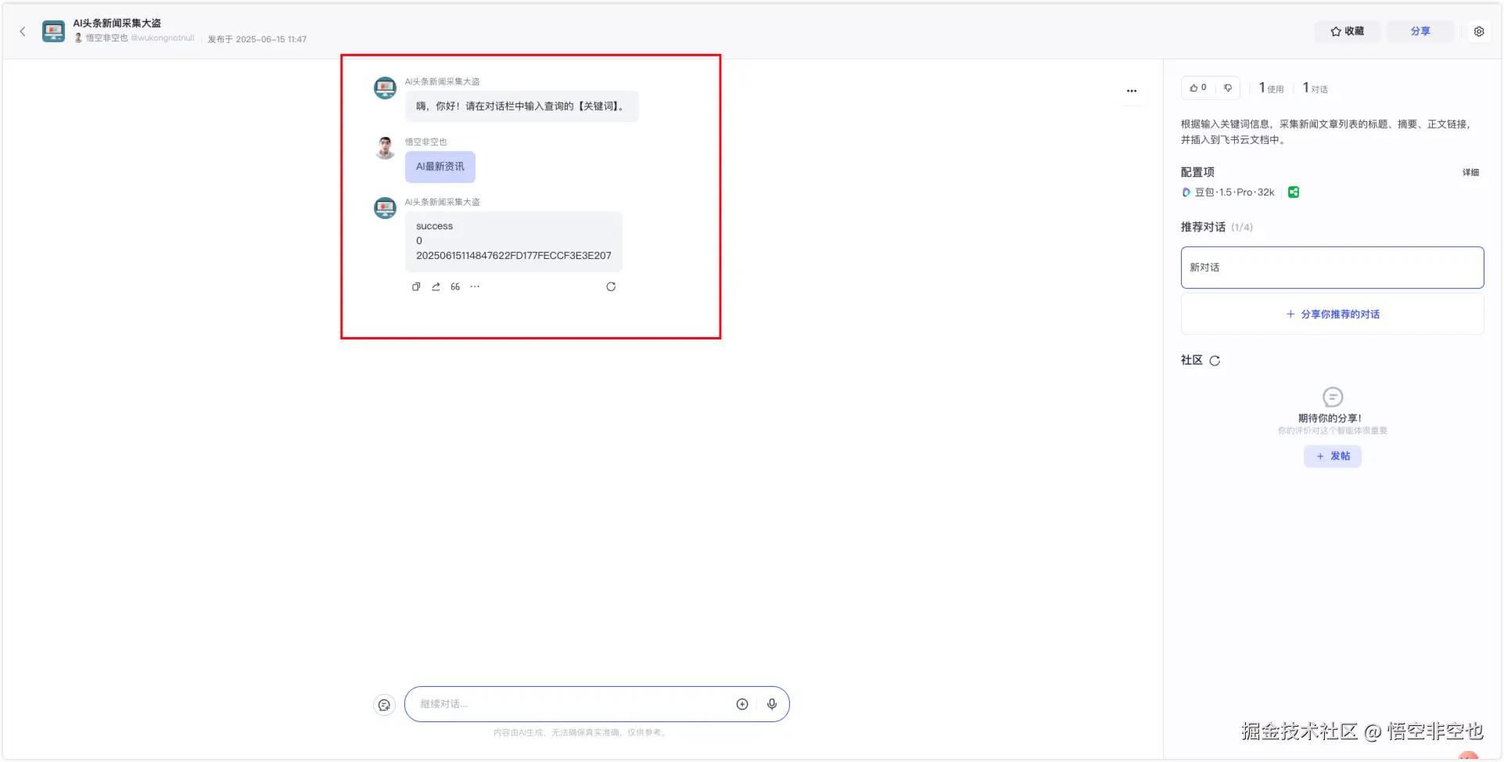The image size is (1504, 762).
Task: Add the bot to favorites with 收藏
Action: click(1347, 31)
